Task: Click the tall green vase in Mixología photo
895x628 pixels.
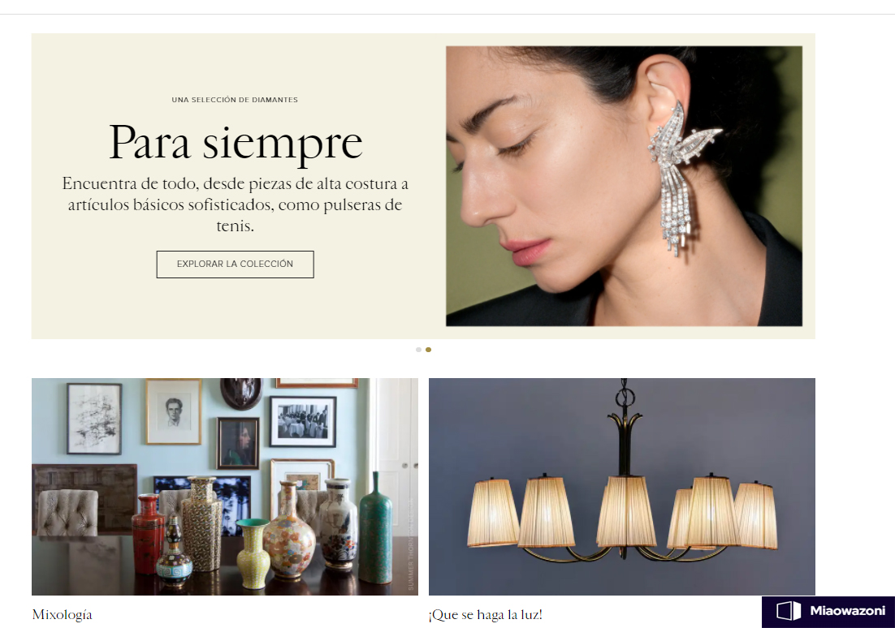Action: 375,529
